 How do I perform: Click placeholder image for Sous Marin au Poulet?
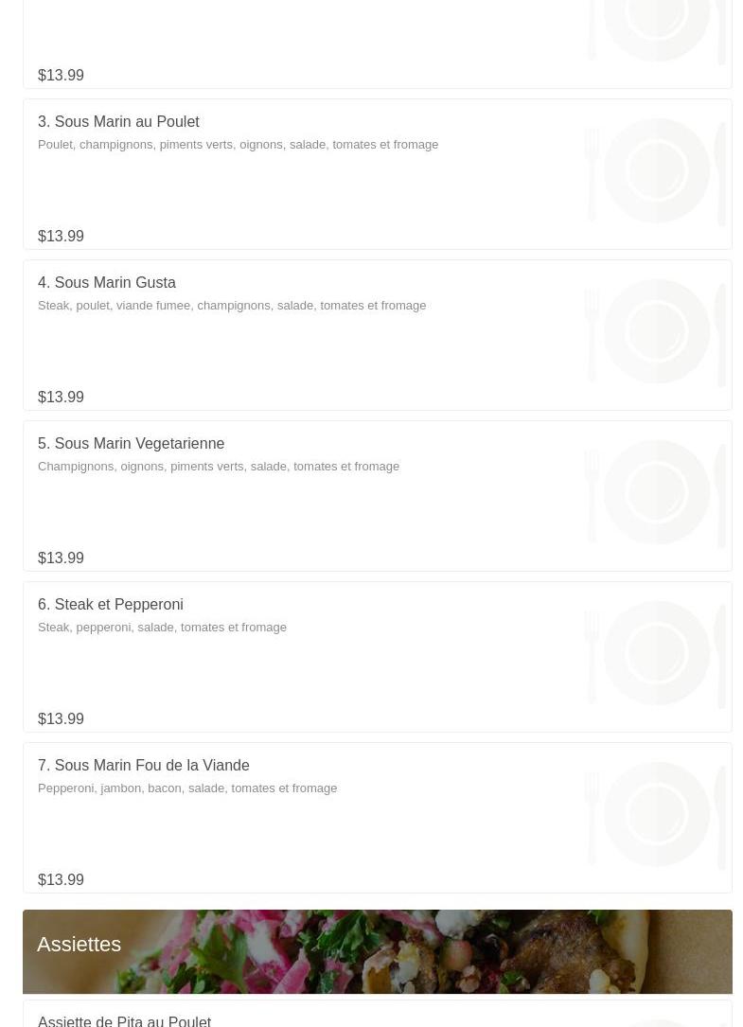(656, 170)
